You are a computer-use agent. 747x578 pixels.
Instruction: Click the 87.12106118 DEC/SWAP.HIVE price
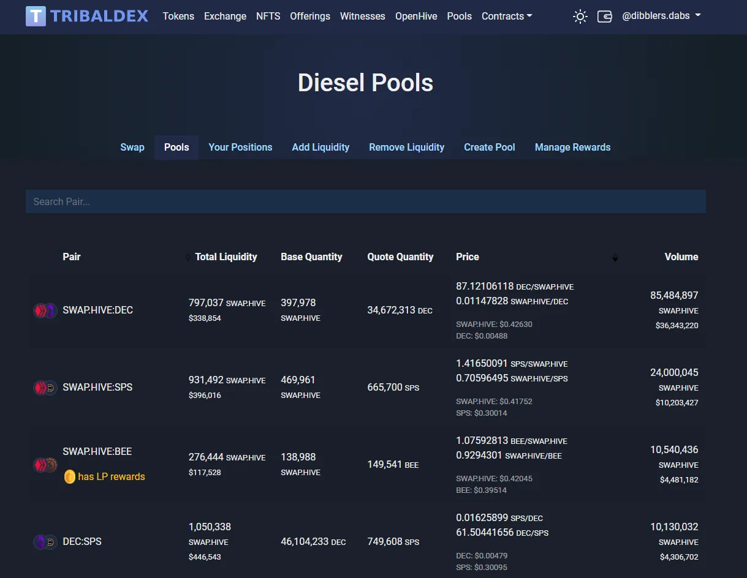click(x=515, y=286)
